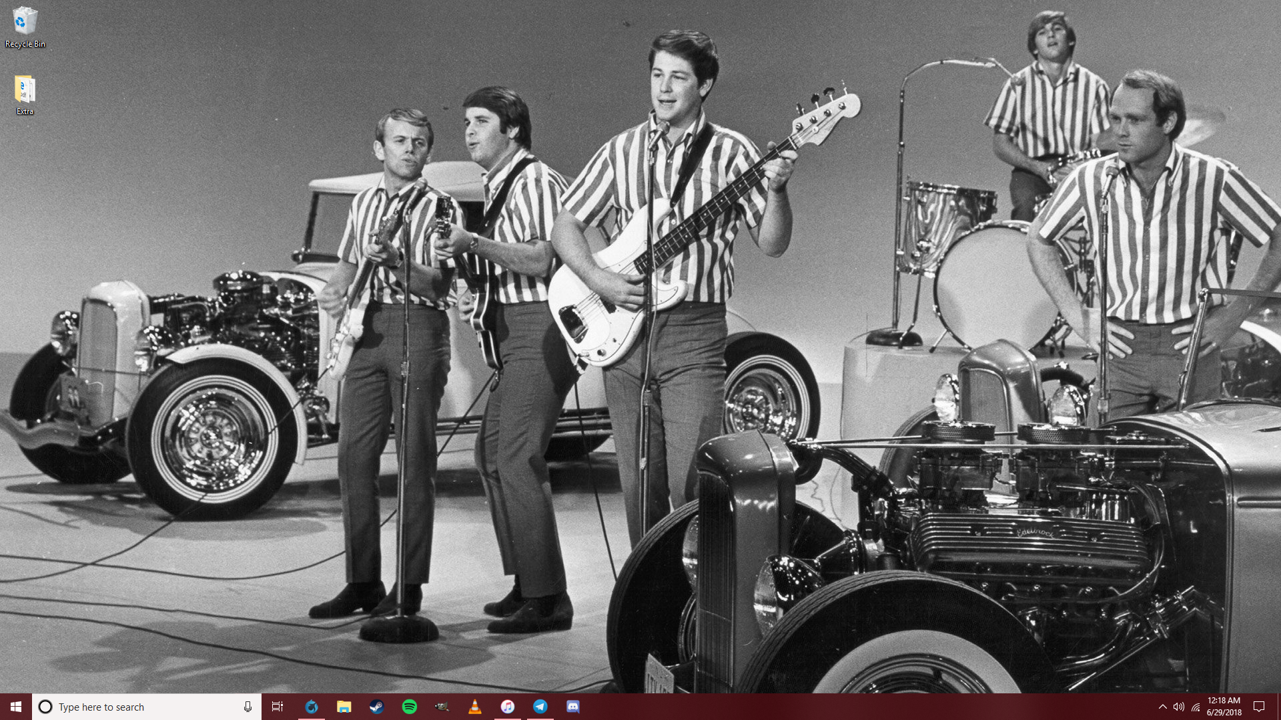Launch VLC media player from taskbar
This screenshot has width=1281, height=720.
pyautogui.click(x=474, y=707)
